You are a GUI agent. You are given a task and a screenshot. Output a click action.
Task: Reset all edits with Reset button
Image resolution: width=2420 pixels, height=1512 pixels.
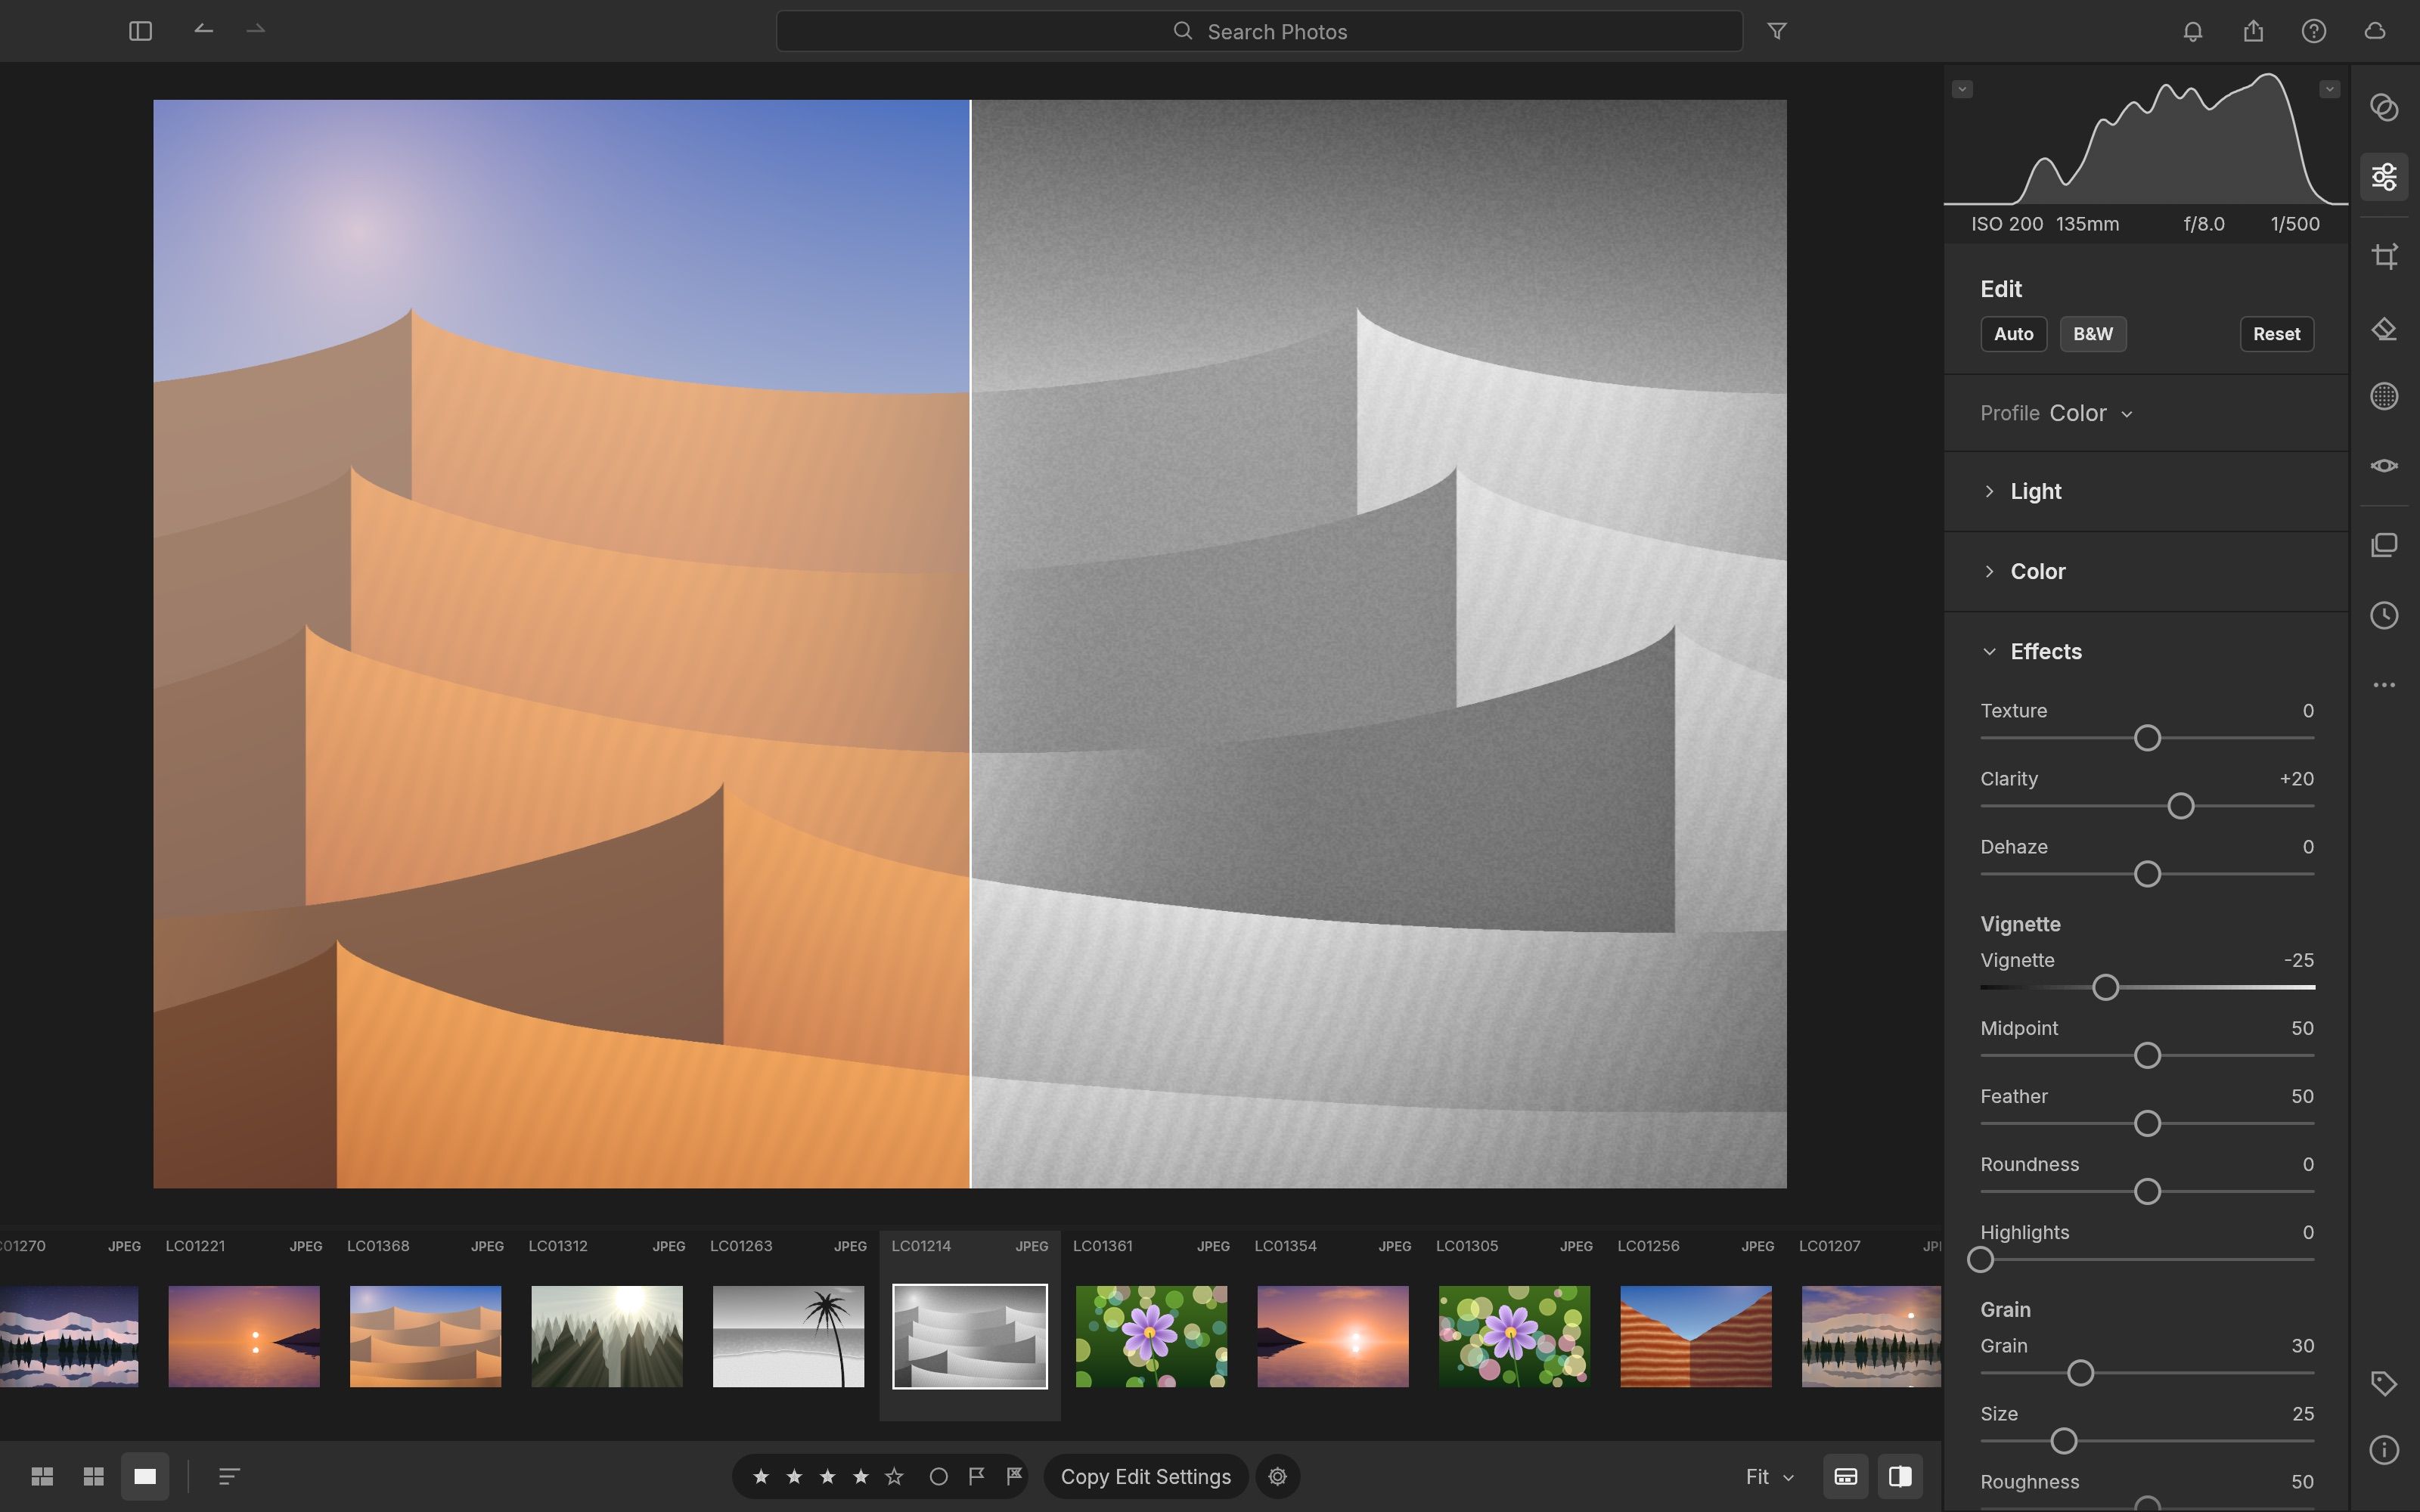coord(2276,334)
